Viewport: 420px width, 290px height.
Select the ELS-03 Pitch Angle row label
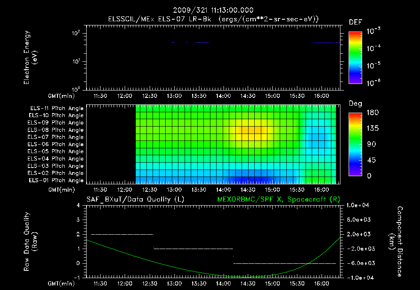(56, 166)
